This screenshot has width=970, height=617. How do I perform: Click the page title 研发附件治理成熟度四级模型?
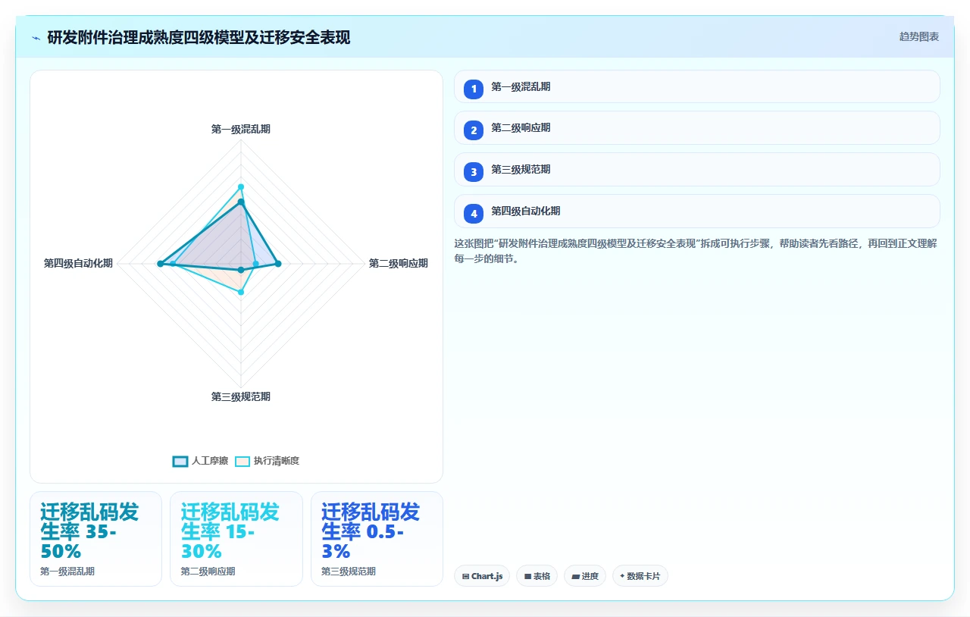[x=199, y=37]
